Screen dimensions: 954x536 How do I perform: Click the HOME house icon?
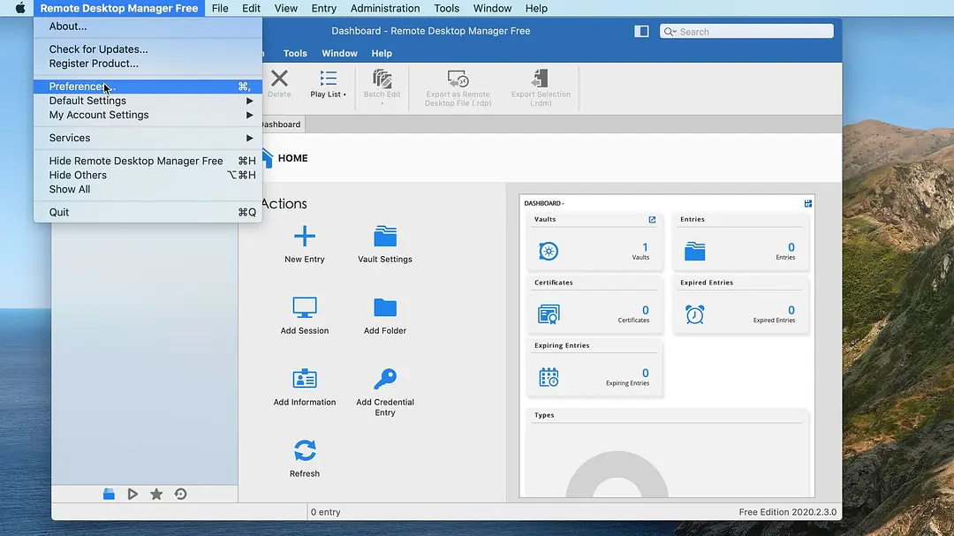267,157
